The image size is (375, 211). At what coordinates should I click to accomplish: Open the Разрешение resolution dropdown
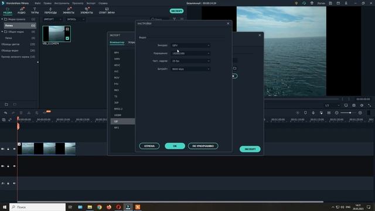point(190,53)
